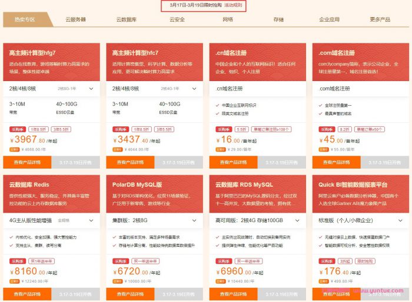The image size is (412, 302).
Task: Go to the 云安全 tab
Action: click(x=177, y=19)
